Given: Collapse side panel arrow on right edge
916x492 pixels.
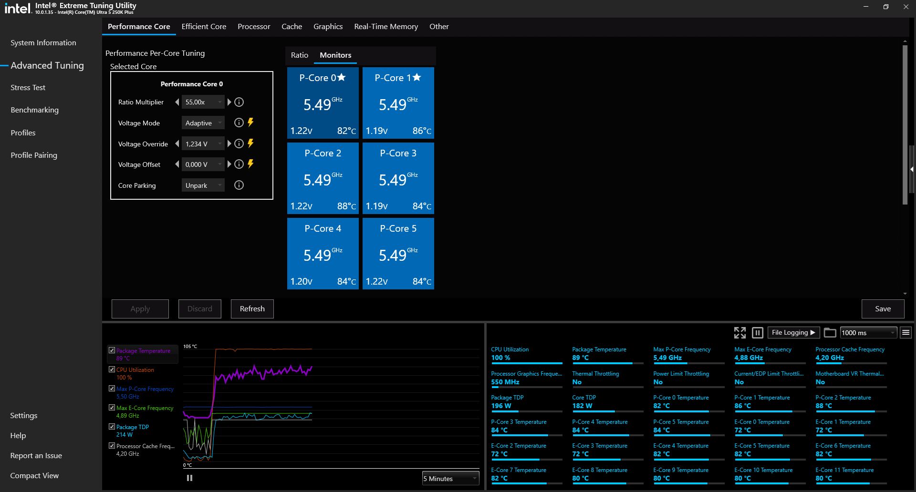Looking at the screenshot, I should (912, 169).
